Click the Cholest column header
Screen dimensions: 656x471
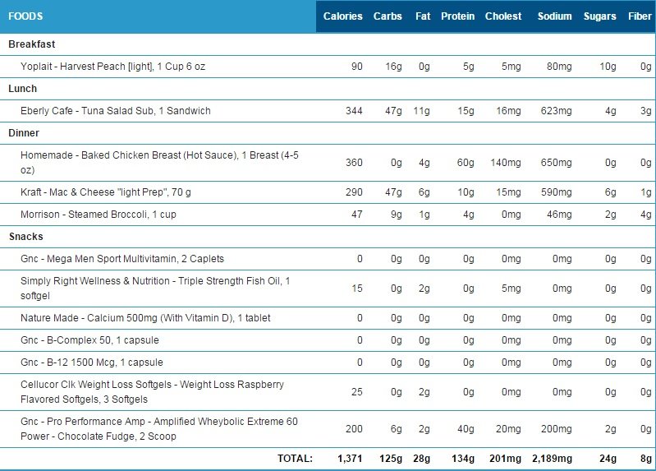pos(503,16)
